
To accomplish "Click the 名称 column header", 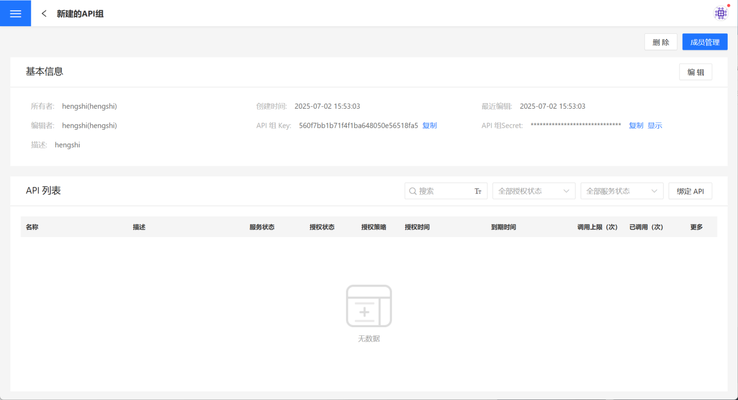I will click(32, 227).
